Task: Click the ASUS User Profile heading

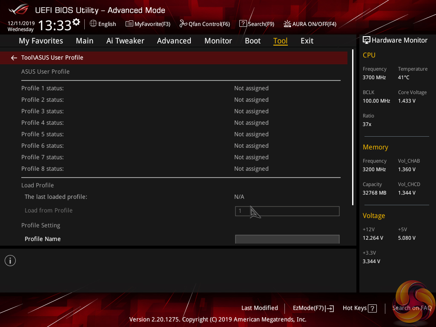Action: (45, 72)
